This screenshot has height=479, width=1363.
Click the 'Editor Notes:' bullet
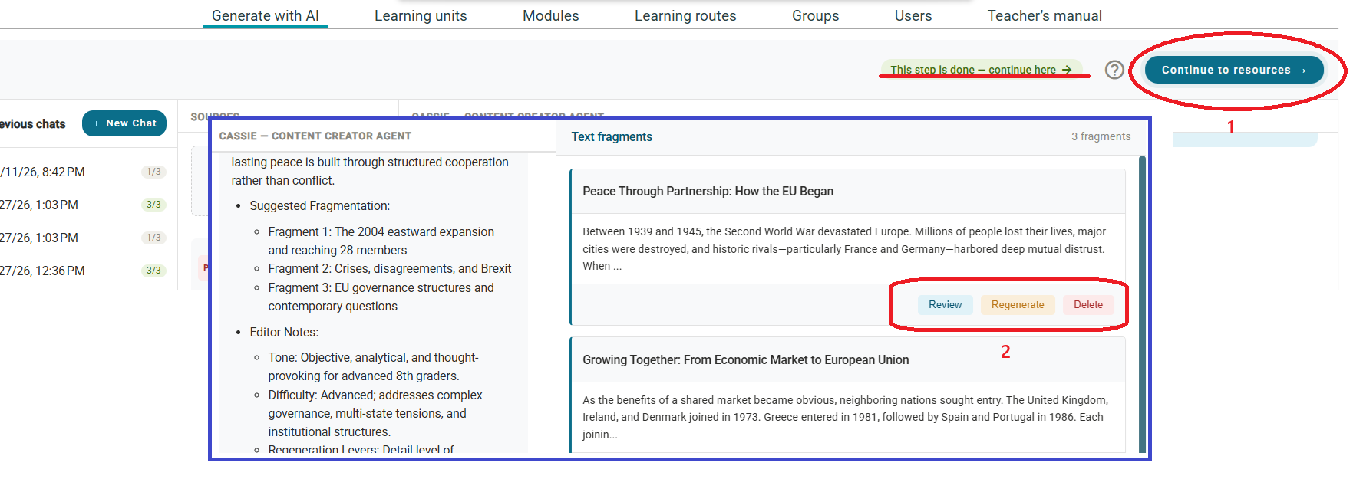284,333
